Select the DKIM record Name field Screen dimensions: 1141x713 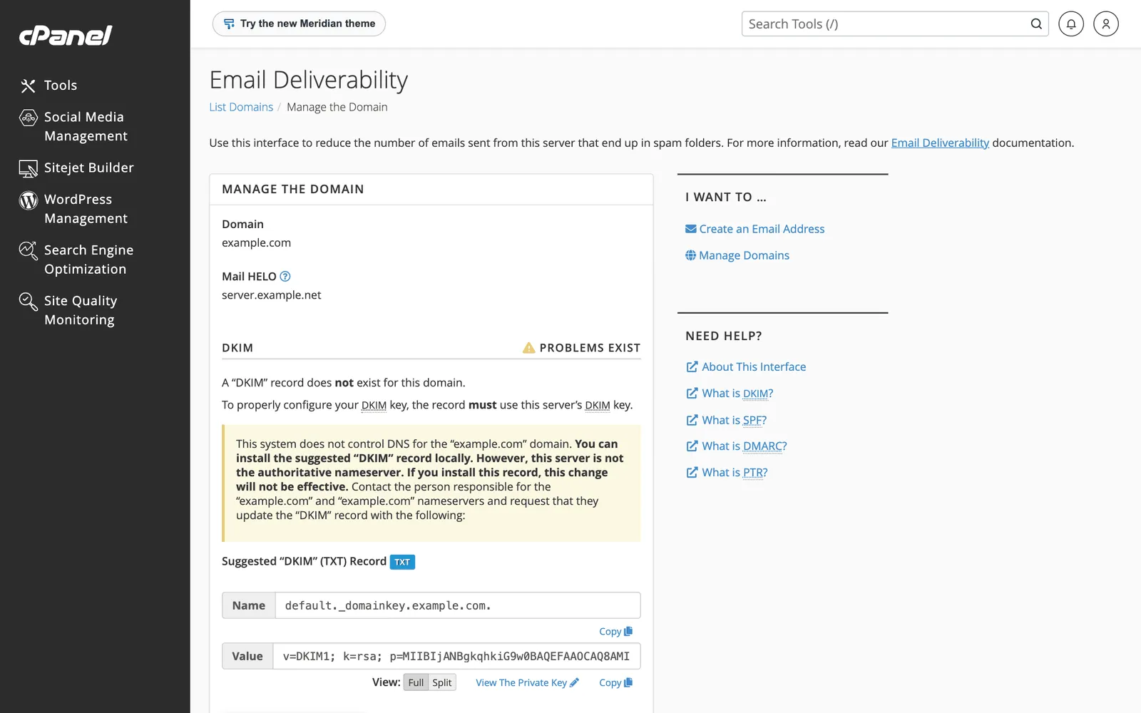click(458, 605)
